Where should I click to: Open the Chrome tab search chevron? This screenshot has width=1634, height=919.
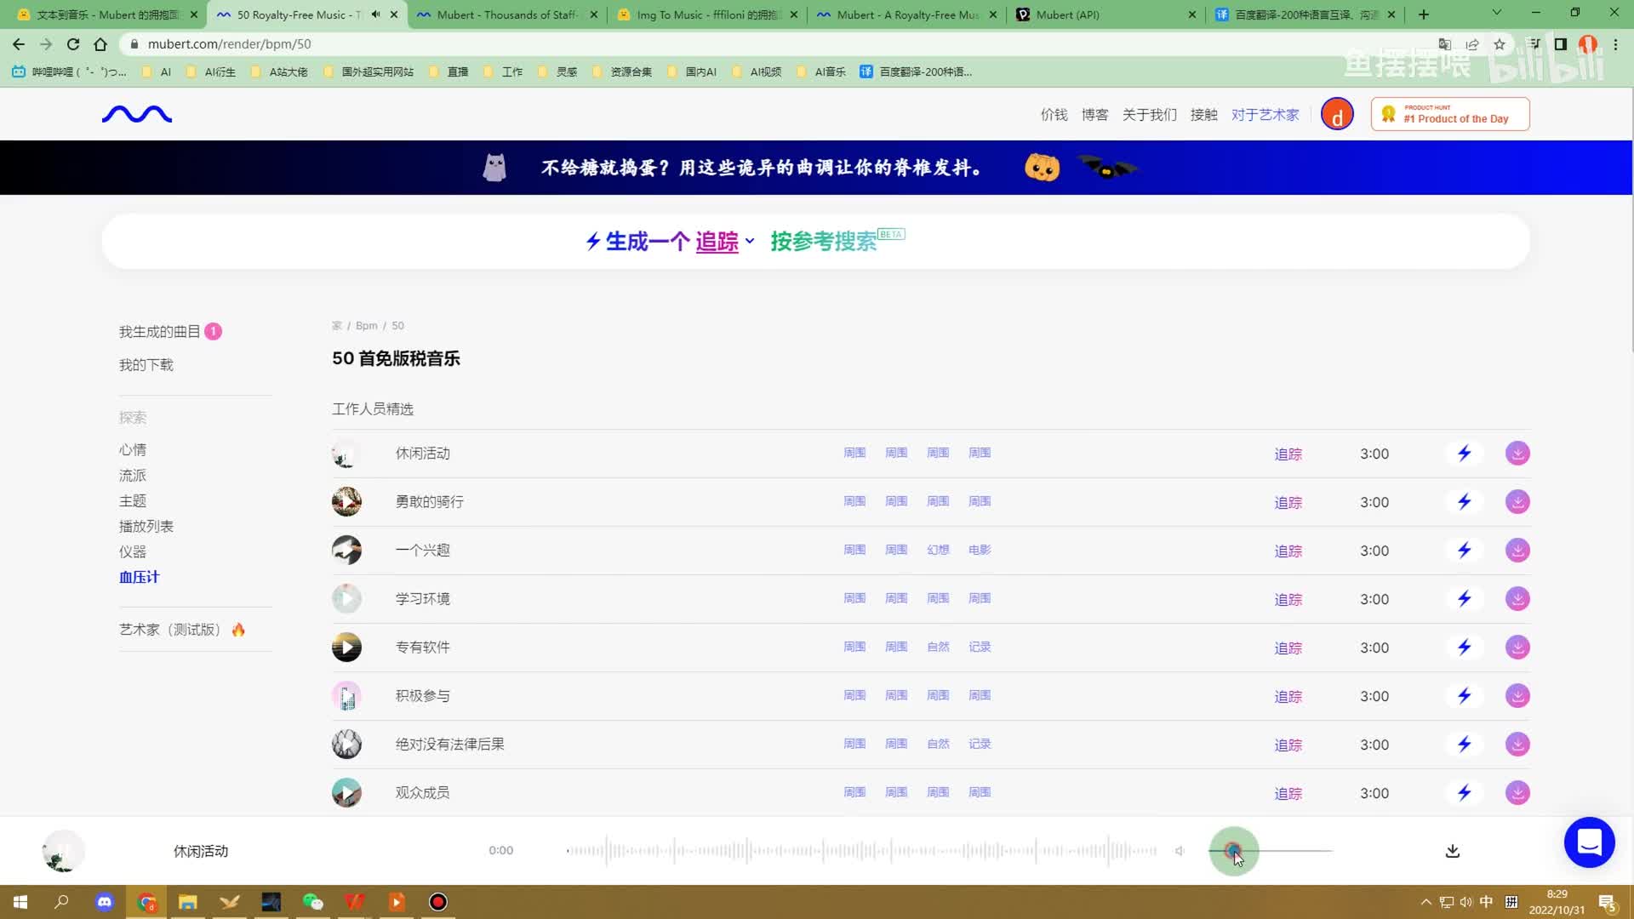pos(1496,14)
